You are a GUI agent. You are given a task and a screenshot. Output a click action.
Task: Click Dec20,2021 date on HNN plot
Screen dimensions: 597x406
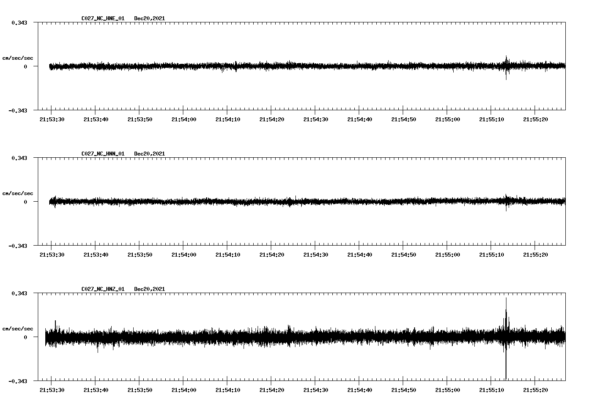(149, 154)
